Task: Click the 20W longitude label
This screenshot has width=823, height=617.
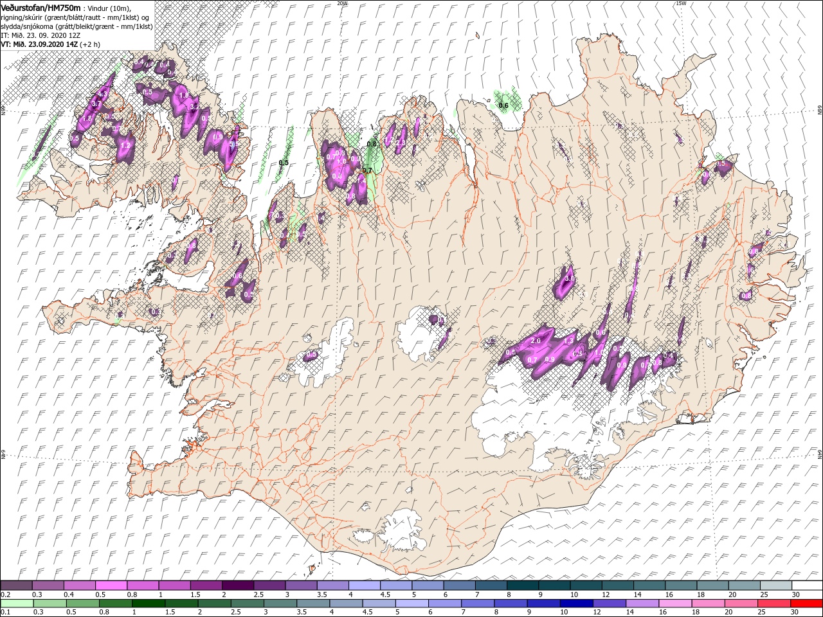Action: coord(341,3)
